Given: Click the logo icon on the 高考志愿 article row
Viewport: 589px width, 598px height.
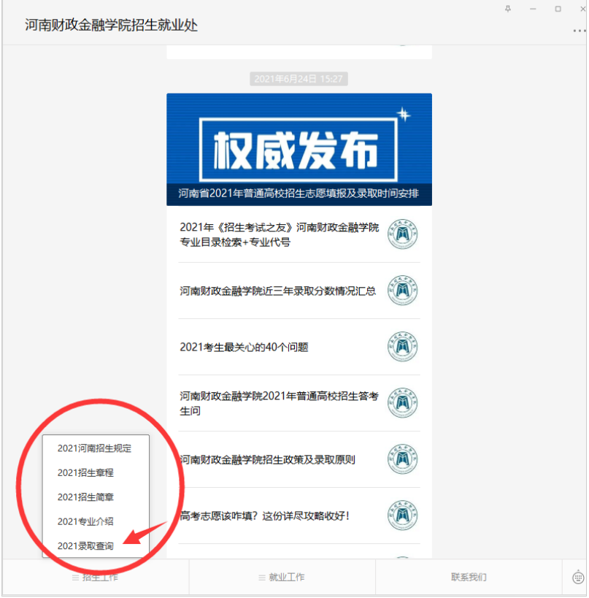Looking at the screenshot, I should [402, 515].
